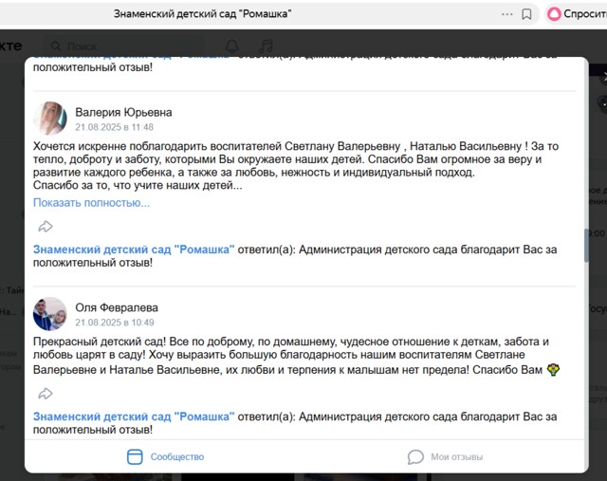Viewport: 607px width, 481px height.
Task: Click the Оля Февралева name link
Action: (117, 307)
